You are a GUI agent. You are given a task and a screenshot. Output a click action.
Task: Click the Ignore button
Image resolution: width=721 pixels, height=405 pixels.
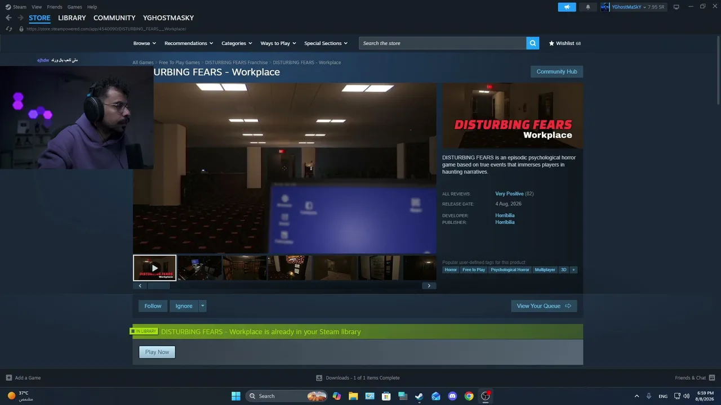(x=184, y=306)
